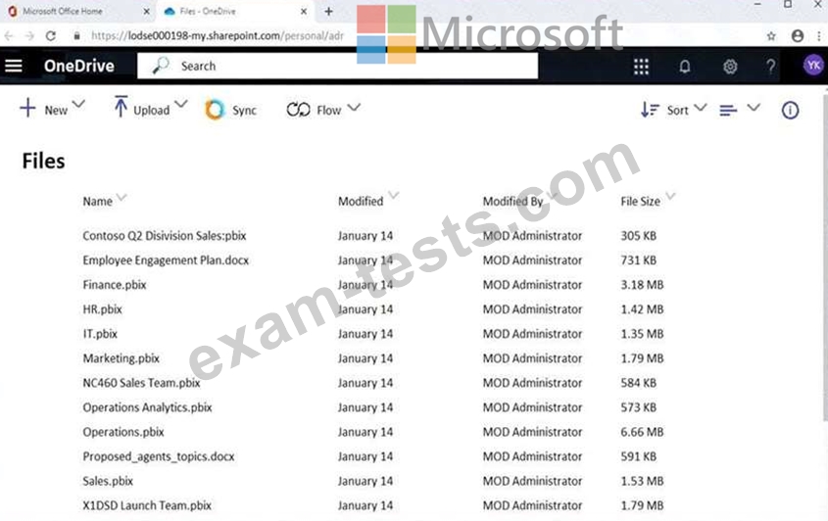Open browser three-dot menu
Viewport: 828px width, 521px height.
pyautogui.click(x=819, y=36)
